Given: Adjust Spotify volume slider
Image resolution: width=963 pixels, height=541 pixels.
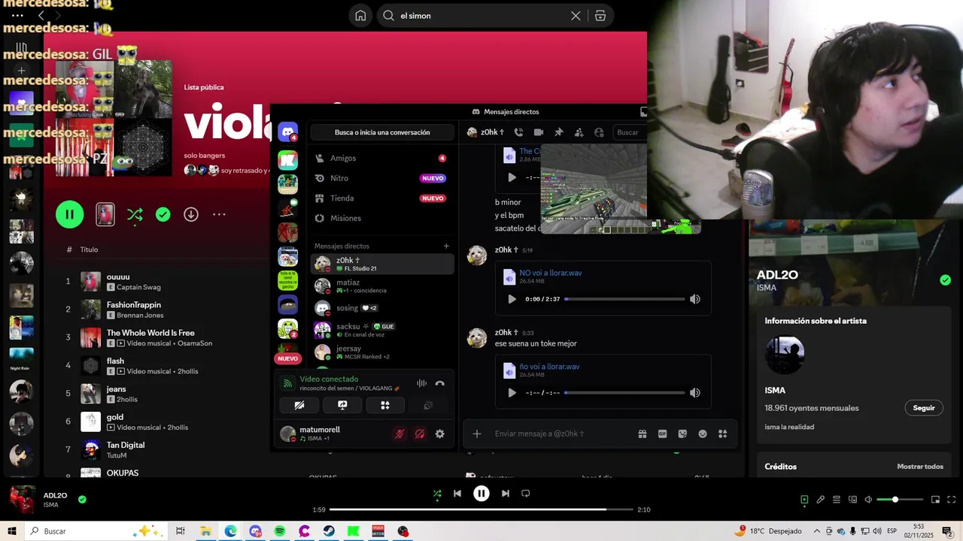Looking at the screenshot, I should tap(901, 500).
